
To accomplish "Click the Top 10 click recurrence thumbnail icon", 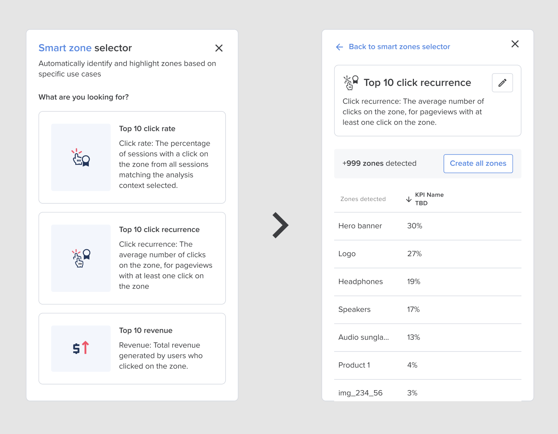I will point(81,258).
